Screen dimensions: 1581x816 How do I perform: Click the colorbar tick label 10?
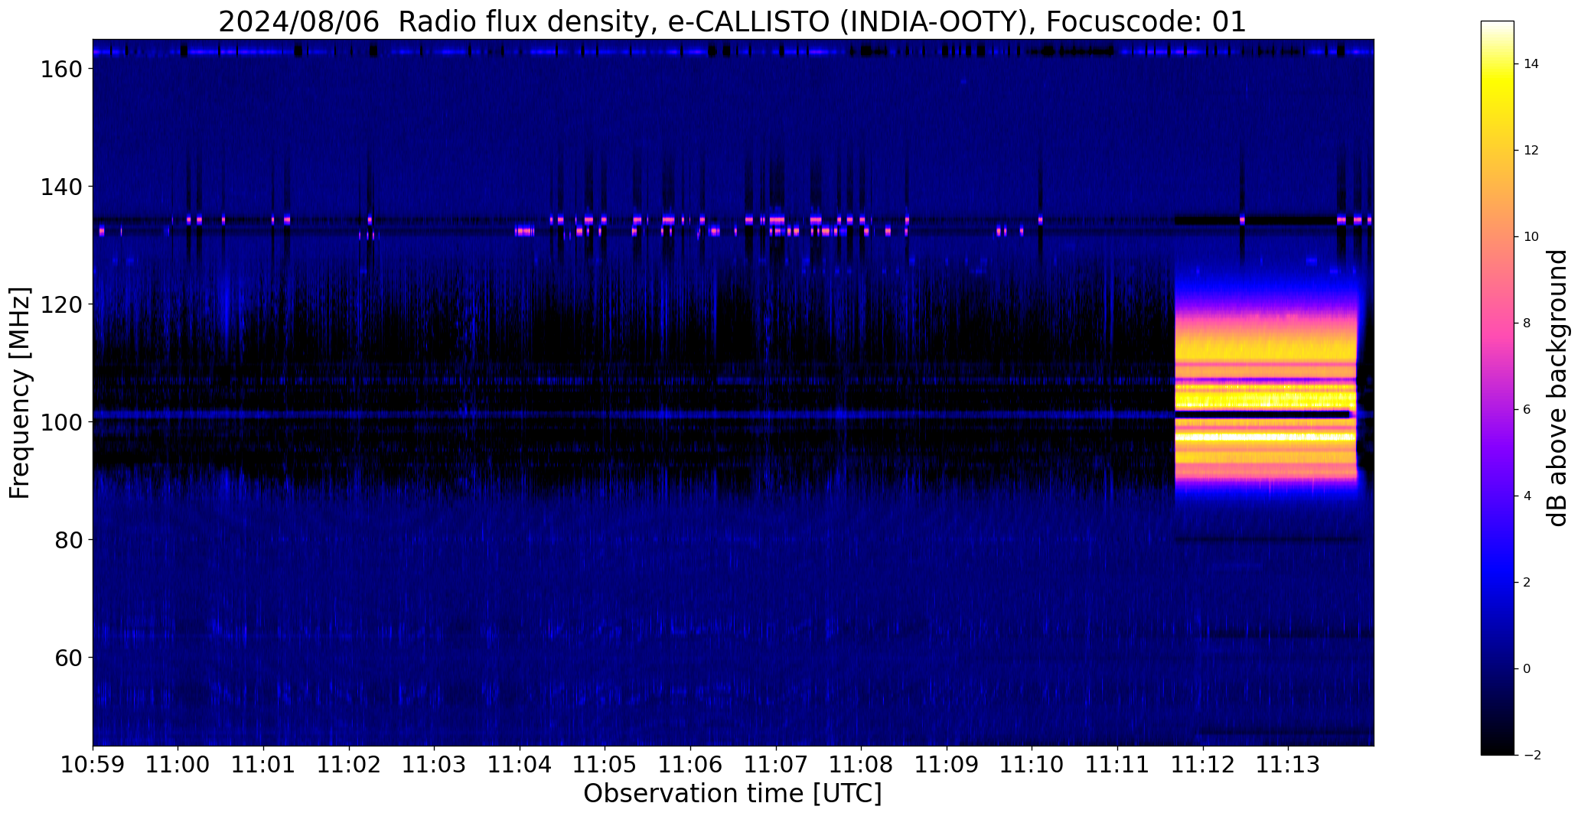[x=1531, y=237]
